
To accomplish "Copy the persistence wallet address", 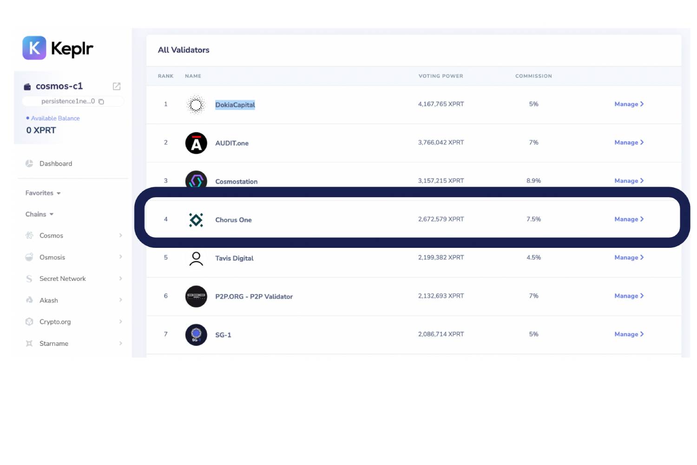I will click(101, 101).
